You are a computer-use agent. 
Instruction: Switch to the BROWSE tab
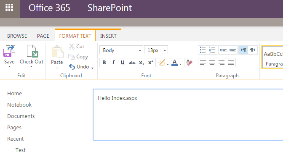[x=17, y=36]
